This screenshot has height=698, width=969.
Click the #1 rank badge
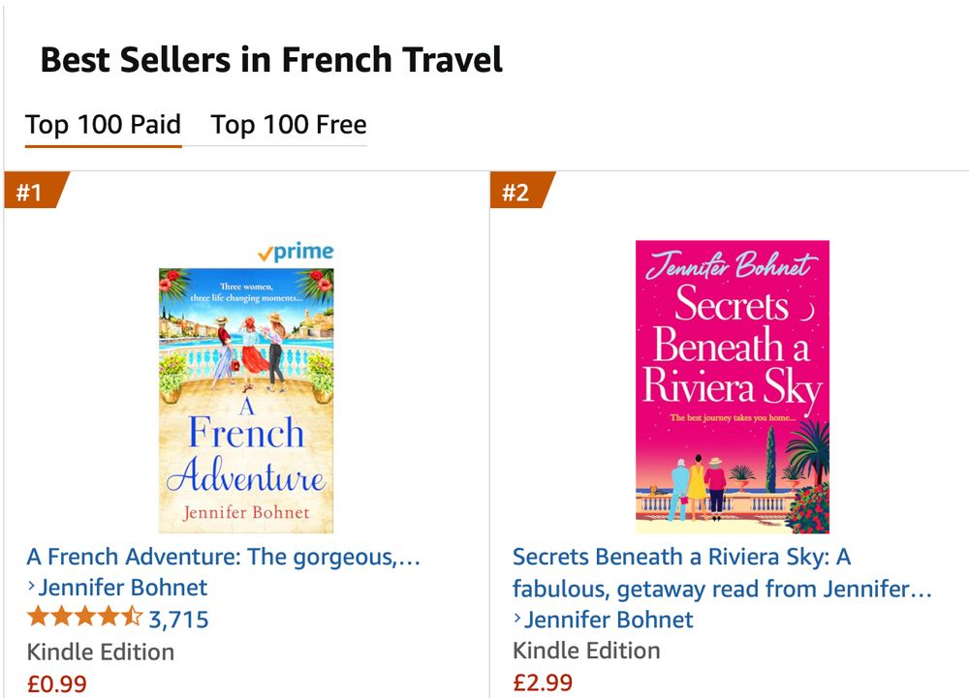click(x=32, y=192)
